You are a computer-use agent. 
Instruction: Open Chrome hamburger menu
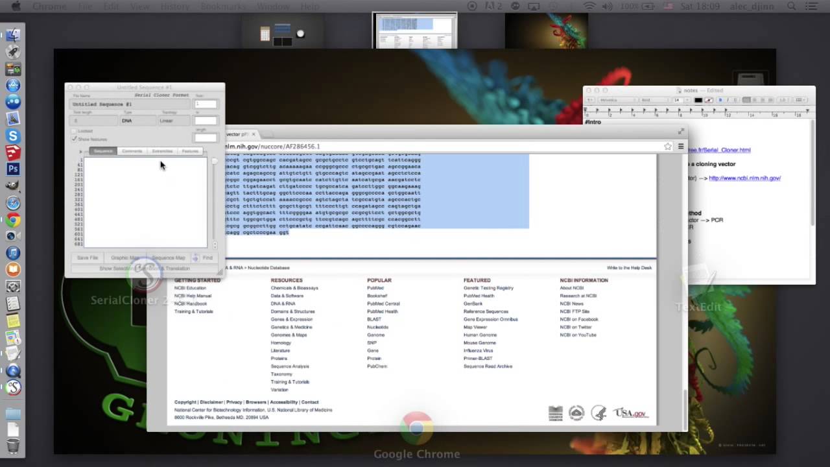(680, 147)
